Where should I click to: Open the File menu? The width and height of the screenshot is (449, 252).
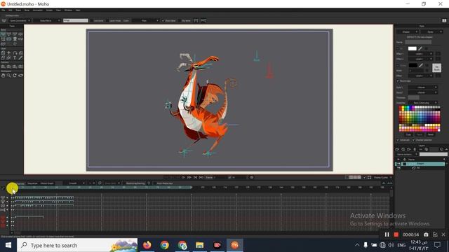[x=4, y=10]
